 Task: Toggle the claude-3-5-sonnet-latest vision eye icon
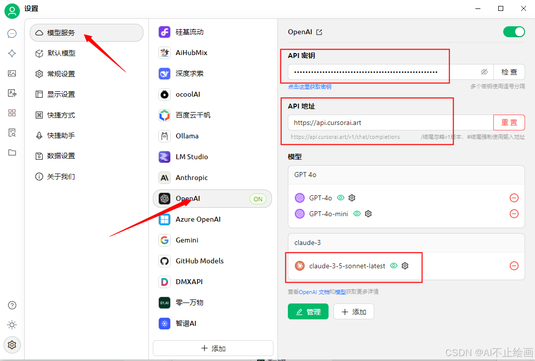click(x=394, y=266)
